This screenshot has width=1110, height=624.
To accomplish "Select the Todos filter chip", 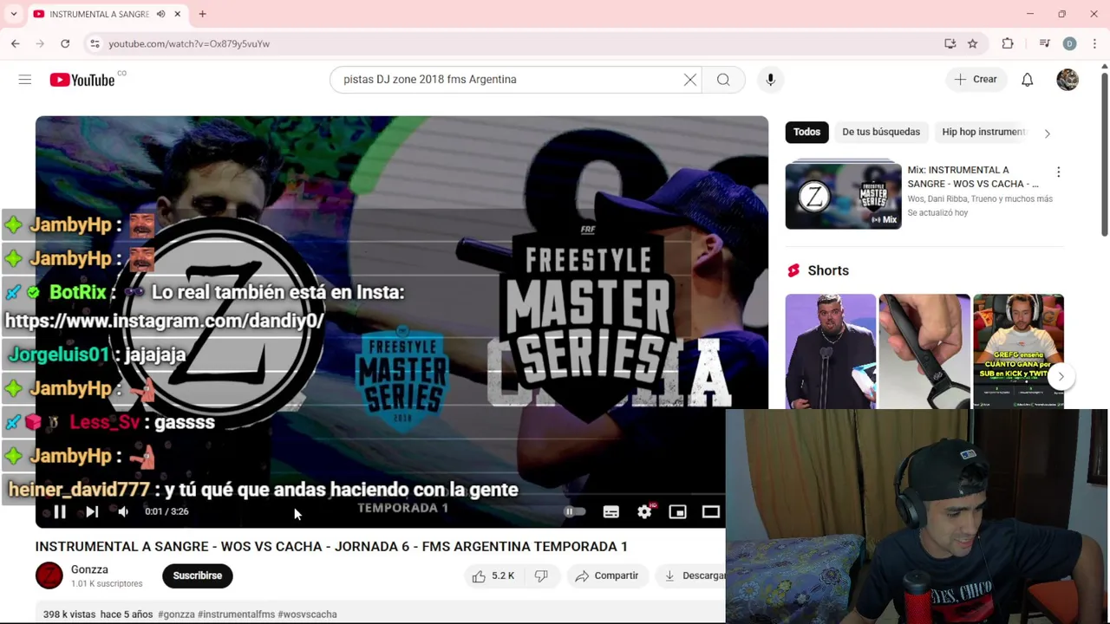I will pyautogui.click(x=806, y=132).
